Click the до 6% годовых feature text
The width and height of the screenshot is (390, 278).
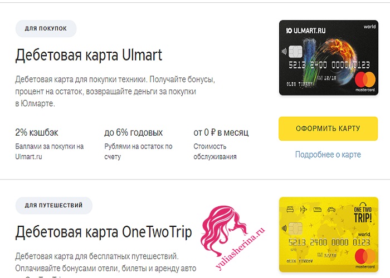[133, 132]
